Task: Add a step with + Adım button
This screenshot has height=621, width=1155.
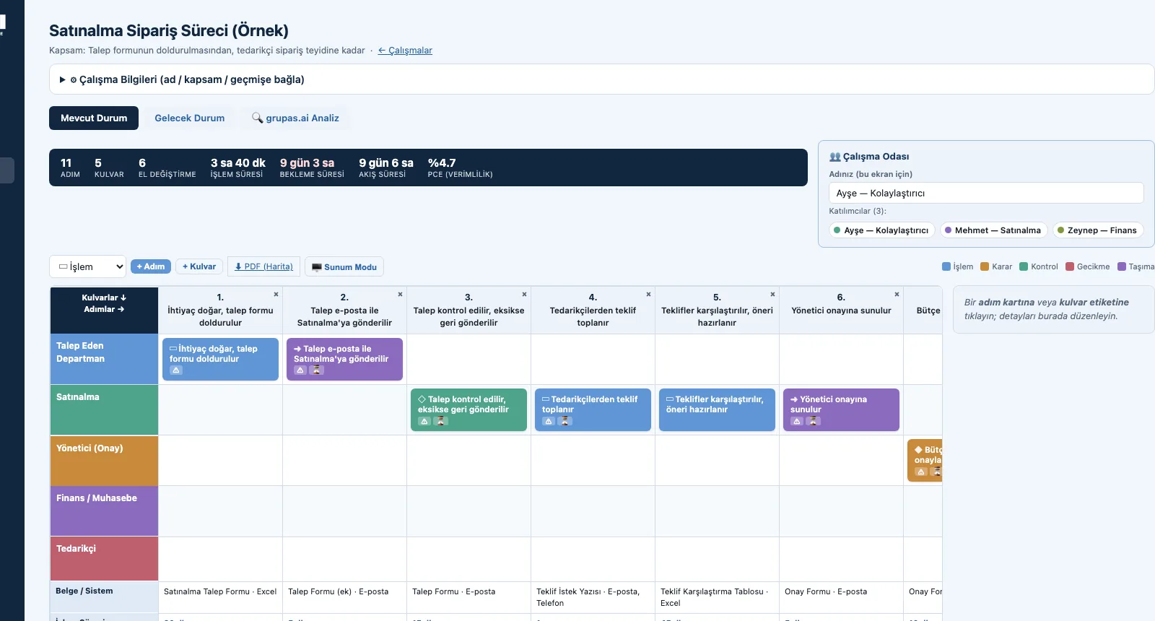Action: (151, 266)
